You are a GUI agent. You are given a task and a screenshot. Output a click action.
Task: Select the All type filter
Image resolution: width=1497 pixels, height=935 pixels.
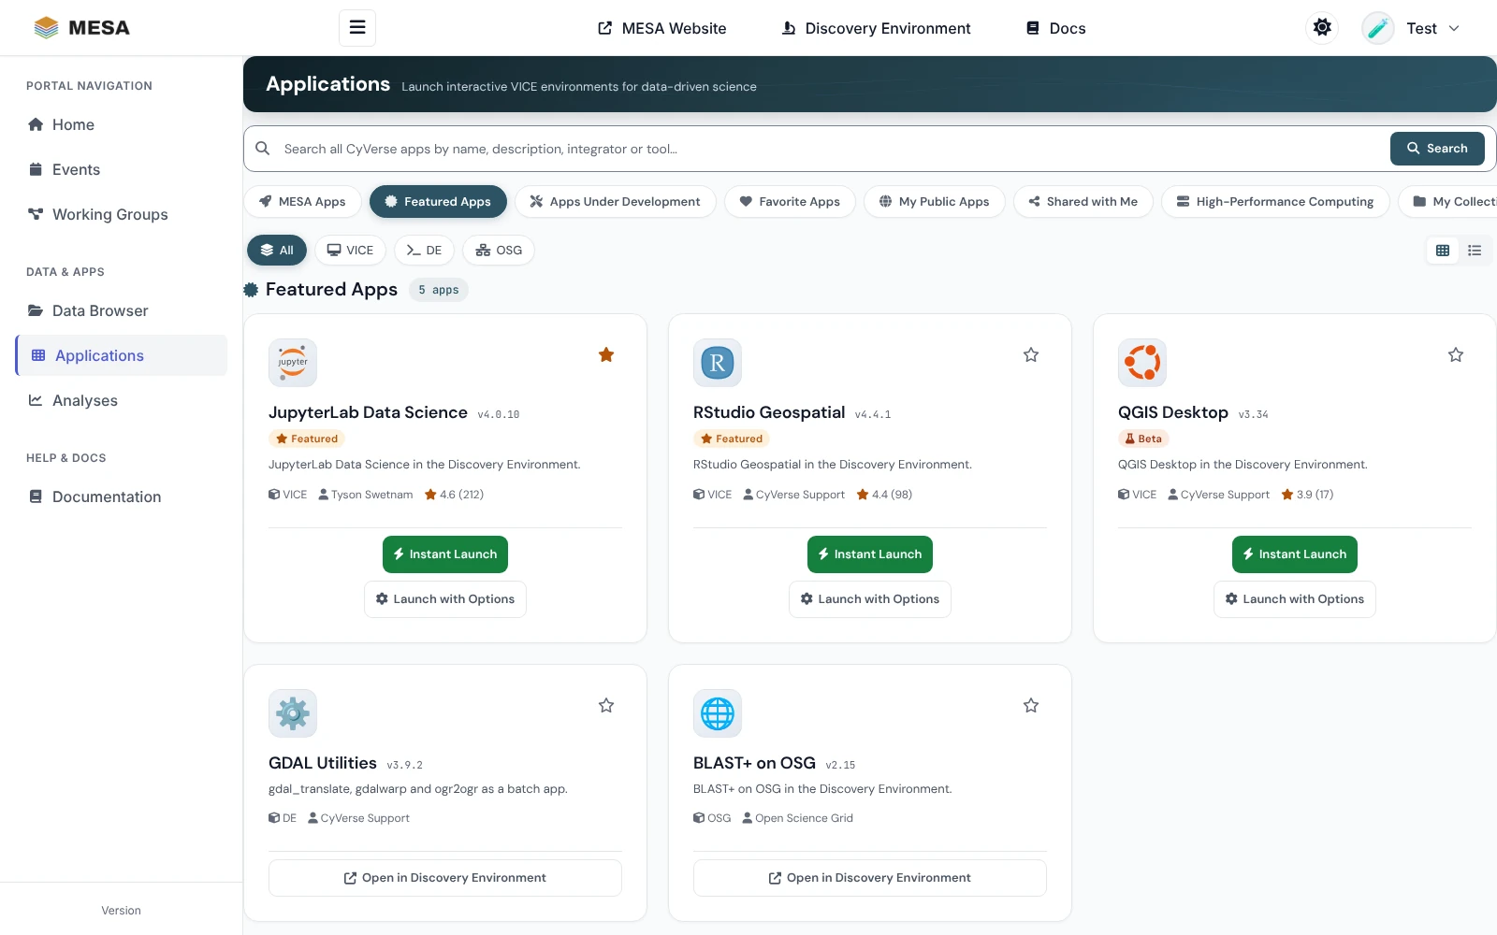(277, 251)
